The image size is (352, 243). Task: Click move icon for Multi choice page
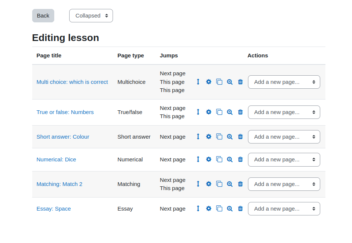(x=198, y=82)
